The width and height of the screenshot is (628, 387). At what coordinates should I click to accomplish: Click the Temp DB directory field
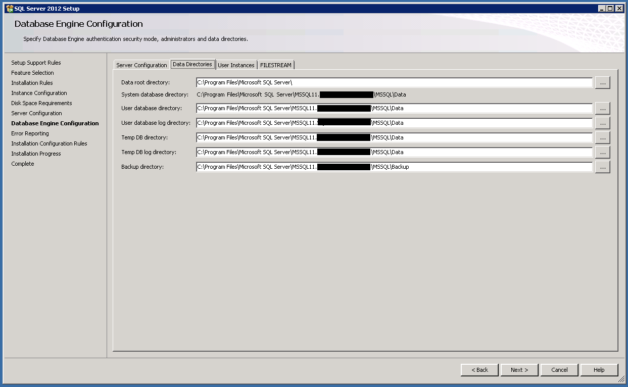coord(394,137)
